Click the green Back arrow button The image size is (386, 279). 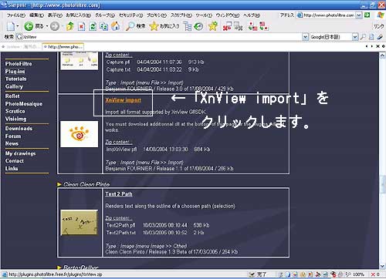pos(29,26)
